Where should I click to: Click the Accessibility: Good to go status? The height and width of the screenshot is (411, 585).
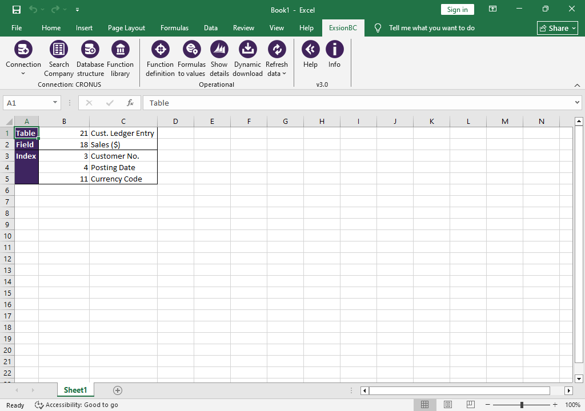tap(77, 405)
